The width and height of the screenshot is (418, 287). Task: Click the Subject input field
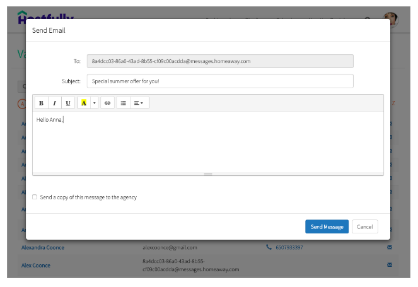[220, 81]
